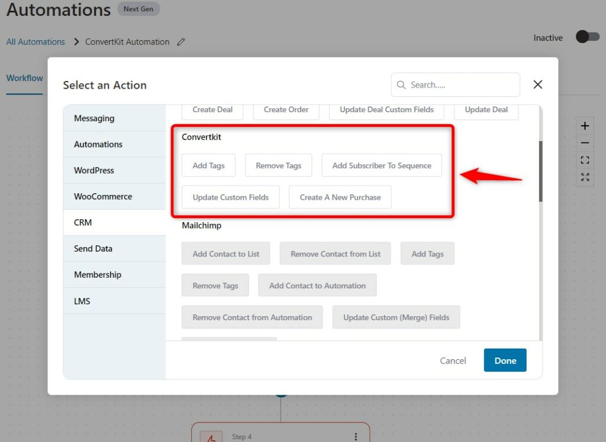The width and height of the screenshot is (606, 442).
Task: Open the WooCommerce category
Action: (x=114, y=197)
